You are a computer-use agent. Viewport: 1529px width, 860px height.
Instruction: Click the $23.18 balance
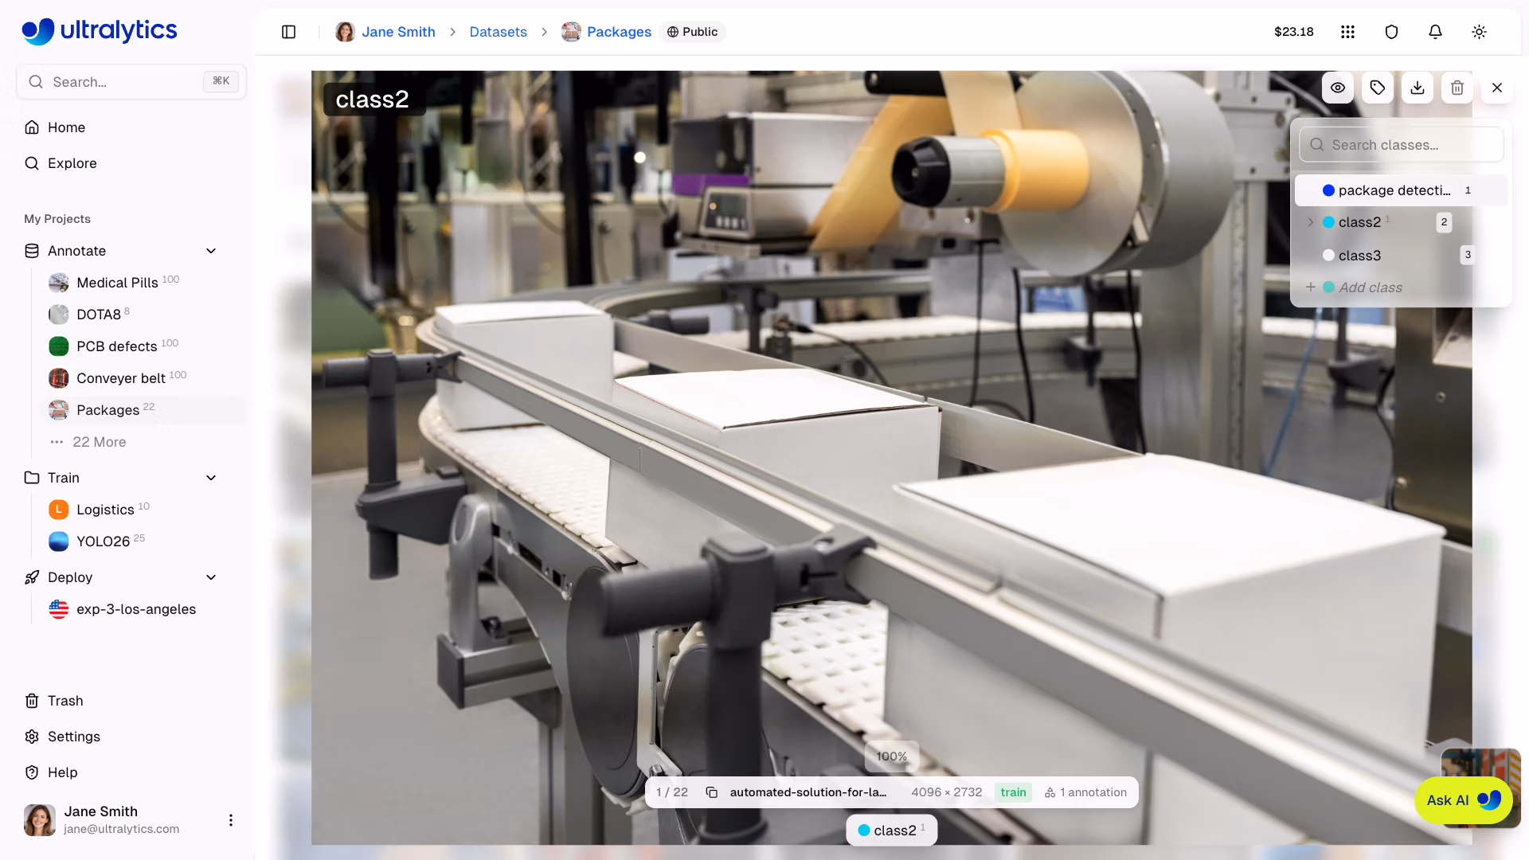point(1293,32)
